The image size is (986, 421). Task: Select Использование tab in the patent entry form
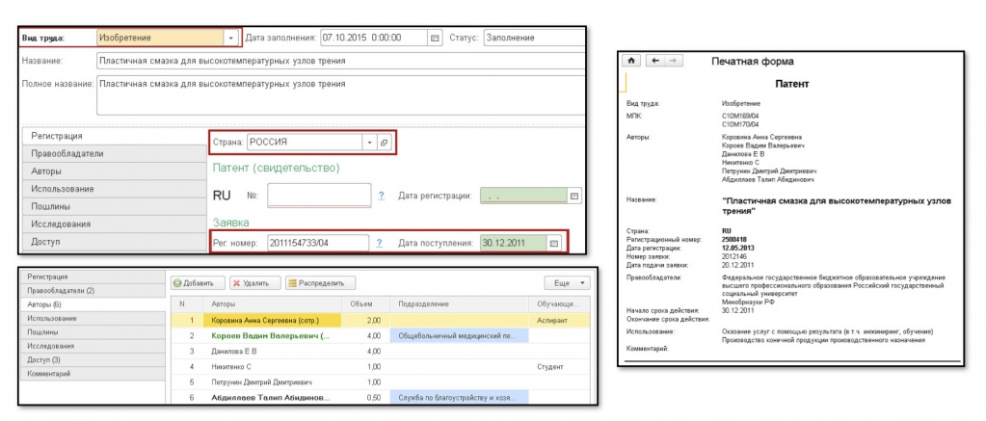pyautogui.click(x=115, y=189)
